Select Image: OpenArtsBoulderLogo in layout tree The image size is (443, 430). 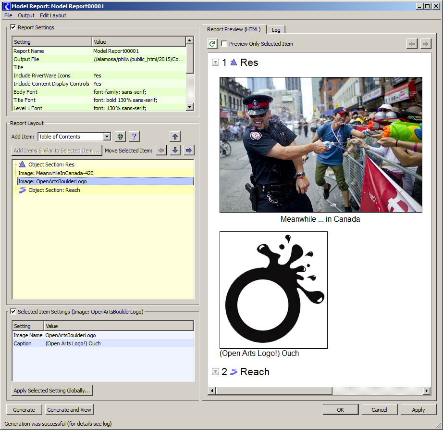pyautogui.click(x=105, y=181)
